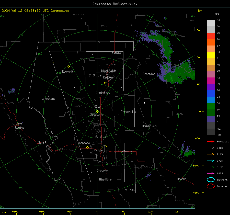Click the 20 dBZ green color swatch

coord(211,106)
